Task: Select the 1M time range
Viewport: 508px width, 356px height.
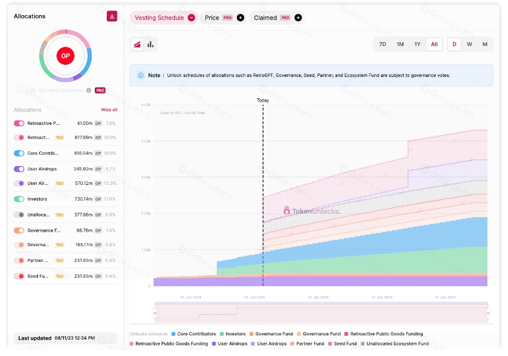Action: pyautogui.click(x=400, y=44)
